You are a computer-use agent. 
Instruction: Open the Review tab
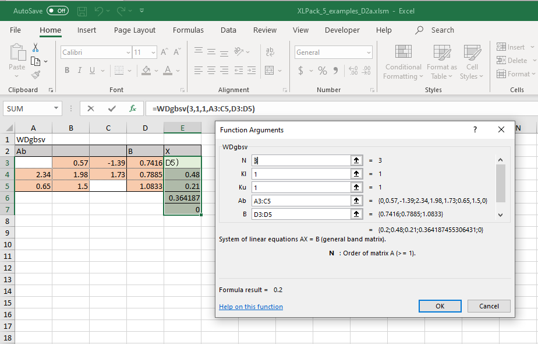pos(264,30)
